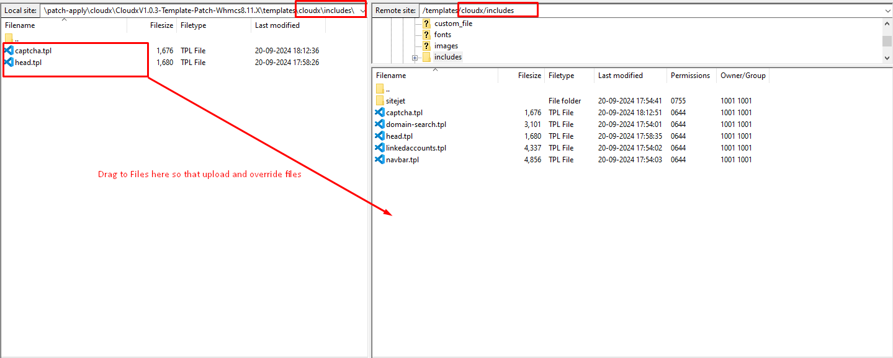
Task: Select local head.tpl file icon
Action: (9, 62)
